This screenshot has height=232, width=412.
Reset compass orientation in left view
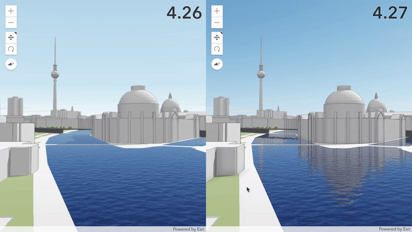click(x=11, y=64)
